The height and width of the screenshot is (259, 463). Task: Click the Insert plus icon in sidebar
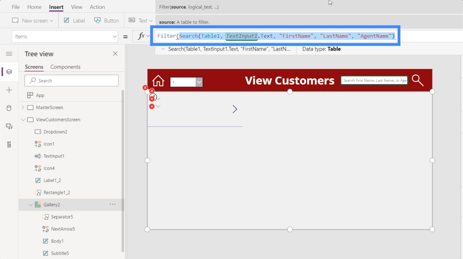click(x=9, y=90)
